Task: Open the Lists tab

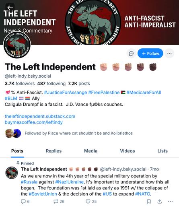Action: click(163, 151)
